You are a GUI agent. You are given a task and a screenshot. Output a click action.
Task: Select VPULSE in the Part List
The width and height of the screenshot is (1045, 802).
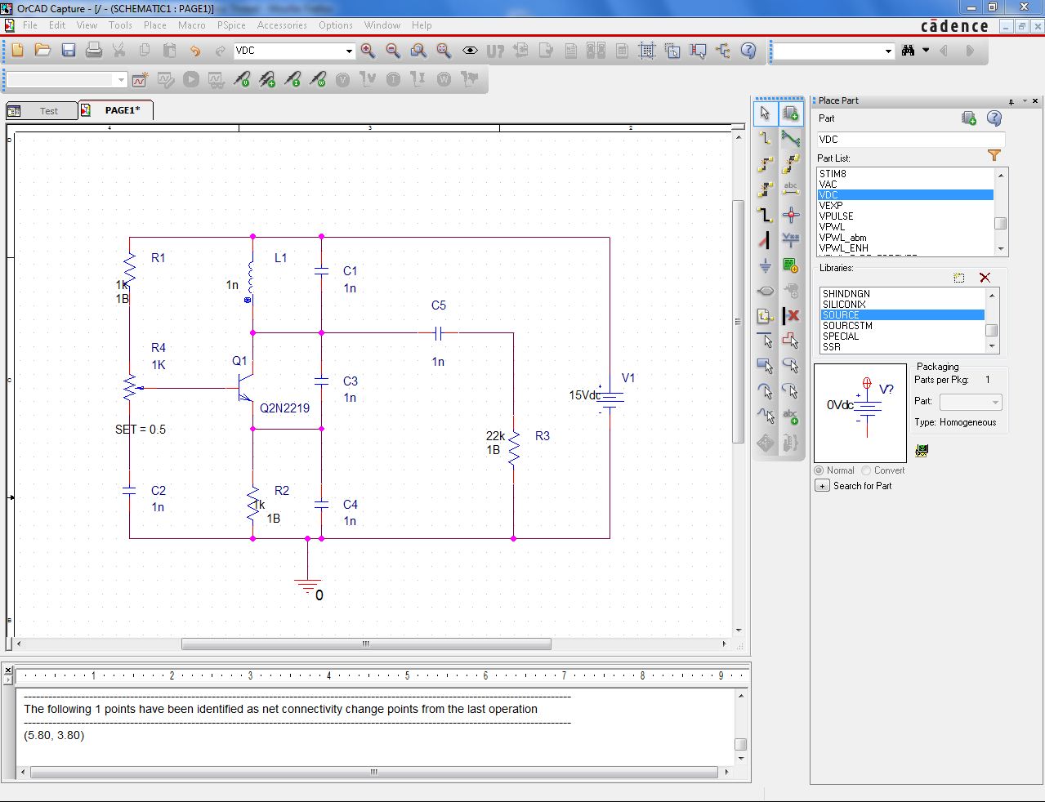point(836,216)
